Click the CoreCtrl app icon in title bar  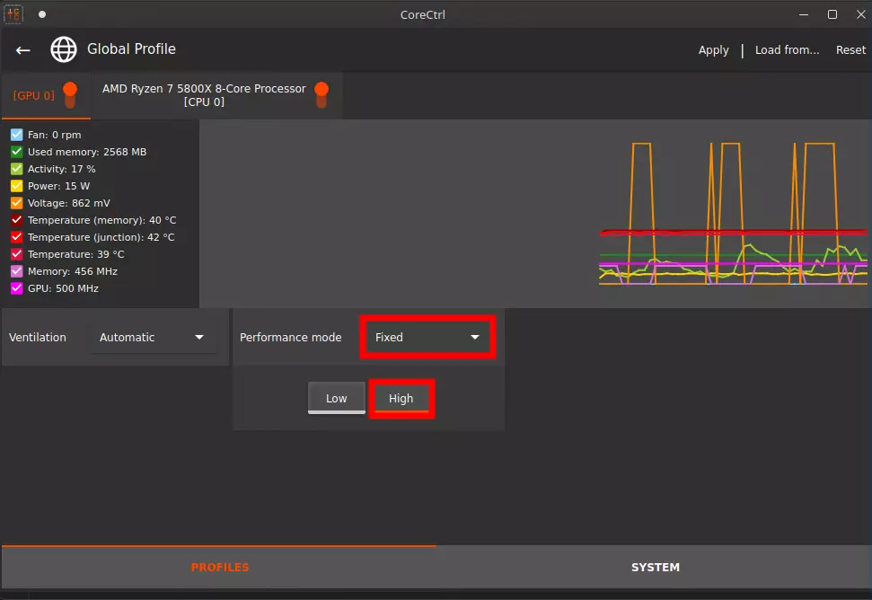tap(13, 13)
